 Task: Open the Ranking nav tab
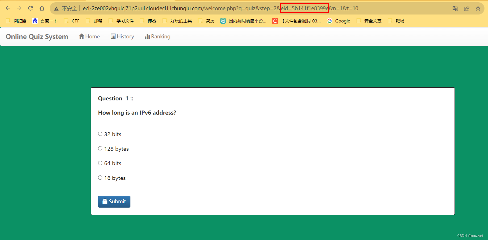[x=158, y=36]
